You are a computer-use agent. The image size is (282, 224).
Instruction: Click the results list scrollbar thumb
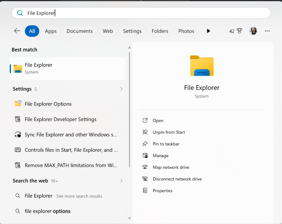click(129, 110)
